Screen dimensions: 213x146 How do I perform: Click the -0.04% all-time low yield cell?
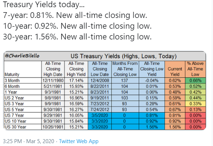pos(152,80)
